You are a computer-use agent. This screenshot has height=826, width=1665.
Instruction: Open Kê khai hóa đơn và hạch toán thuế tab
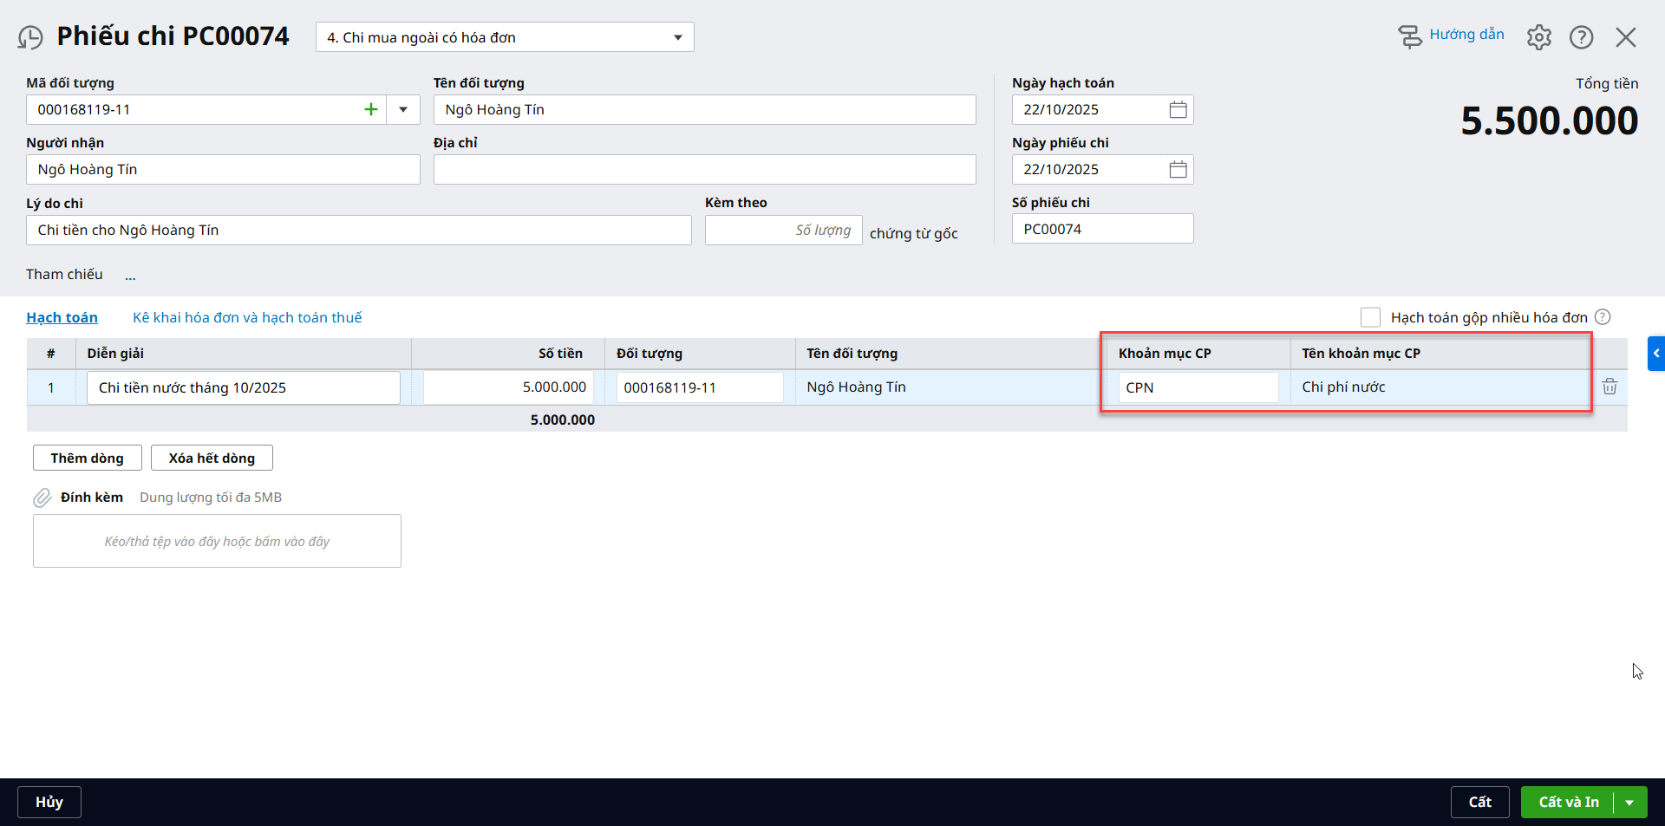click(x=247, y=317)
